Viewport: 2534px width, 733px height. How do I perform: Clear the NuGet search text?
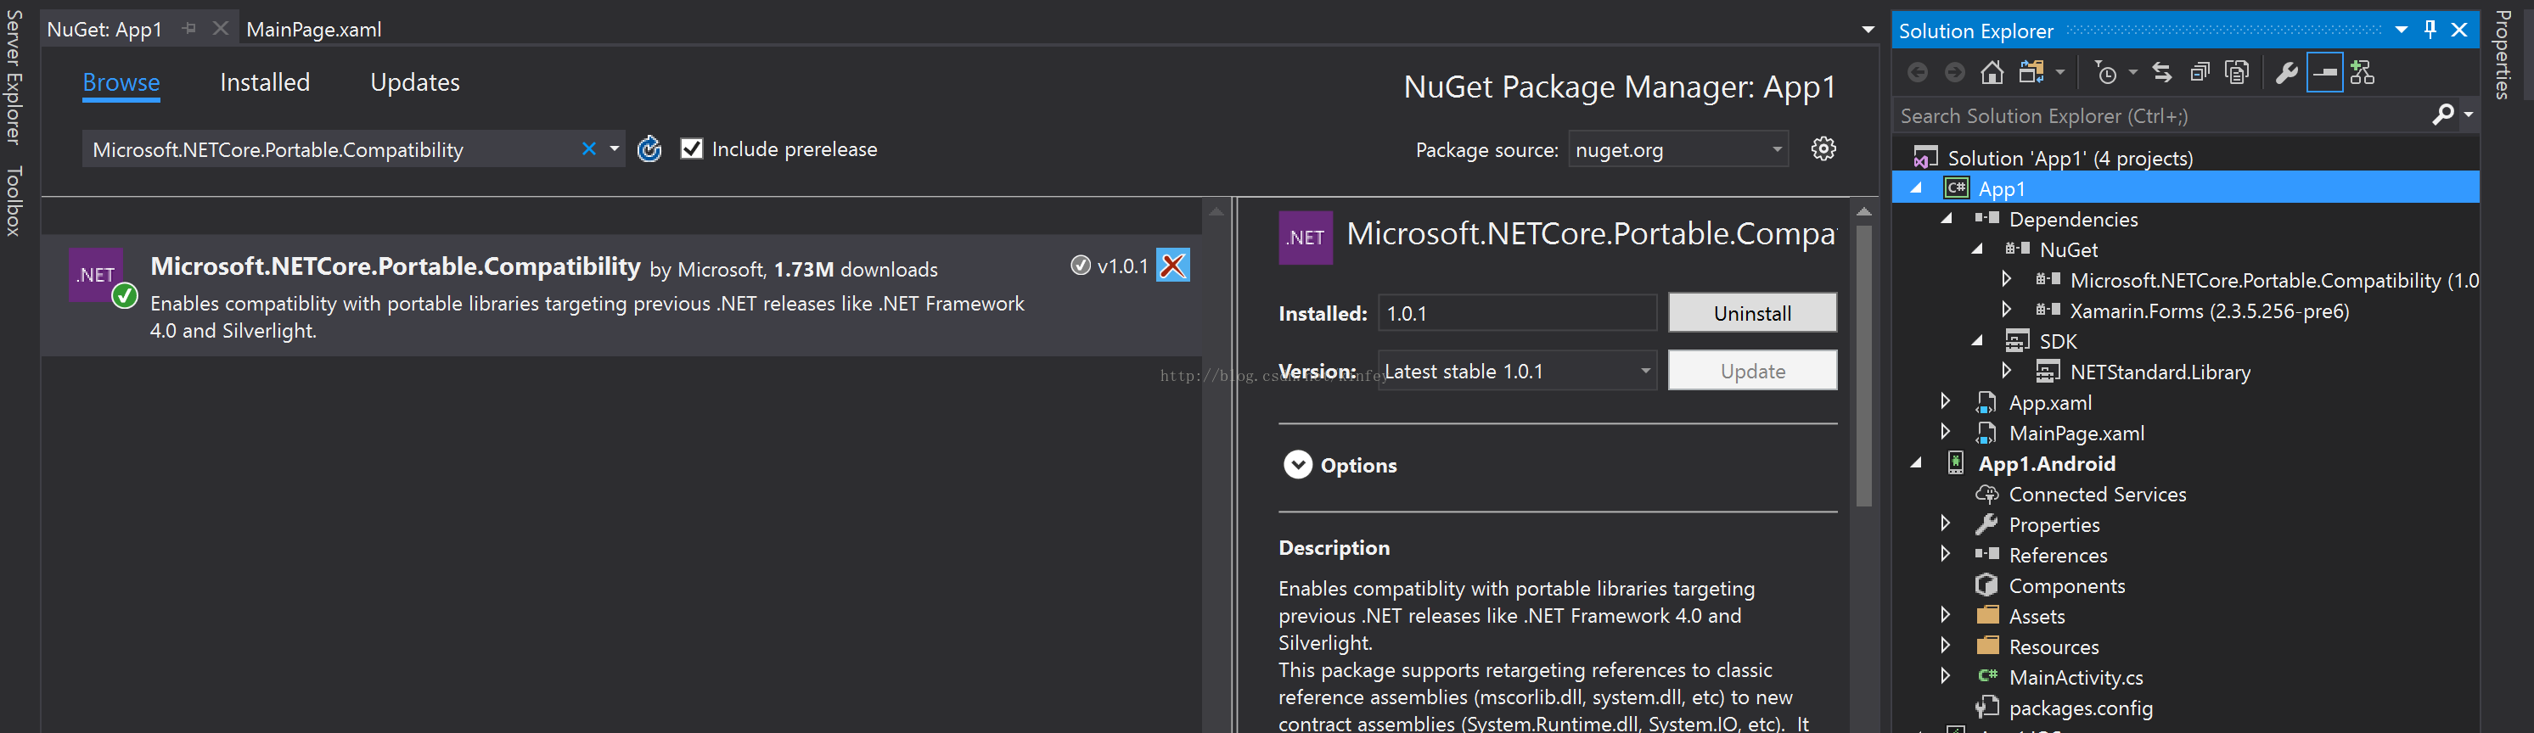[x=588, y=148]
